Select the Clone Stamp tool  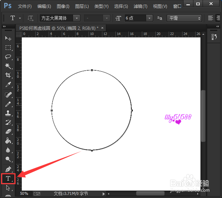point(8,113)
